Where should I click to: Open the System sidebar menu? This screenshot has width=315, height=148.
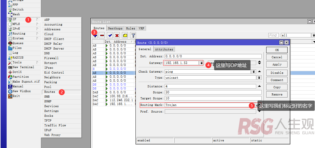pos(24,38)
